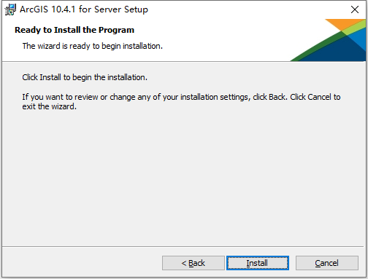Click the light green patch of the banner

coord(354,28)
